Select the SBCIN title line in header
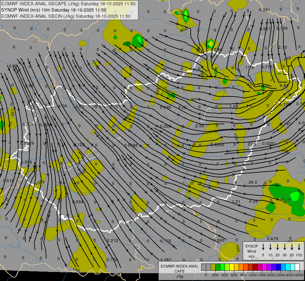Screen dimensions: 305x281 pyautogui.click(x=66, y=16)
